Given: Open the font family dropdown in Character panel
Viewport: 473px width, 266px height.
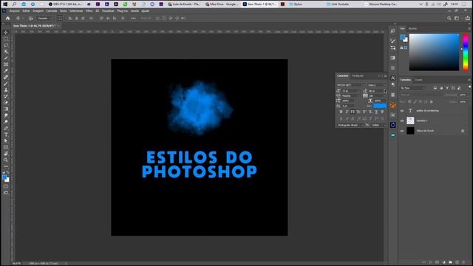Looking at the screenshot, I should click(x=351, y=85).
